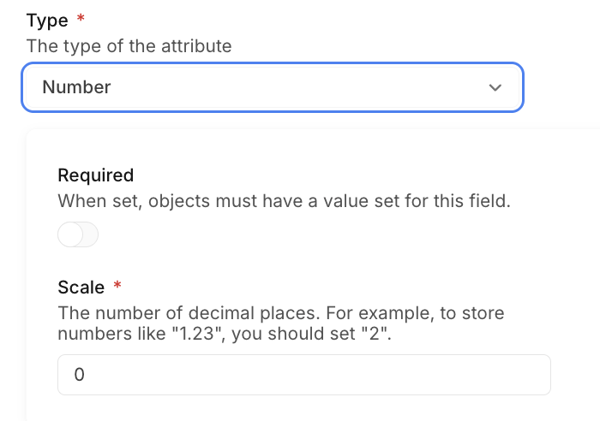Click the "Type" field label
The width and height of the screenshot is (600, 421).
coord(47,20)
